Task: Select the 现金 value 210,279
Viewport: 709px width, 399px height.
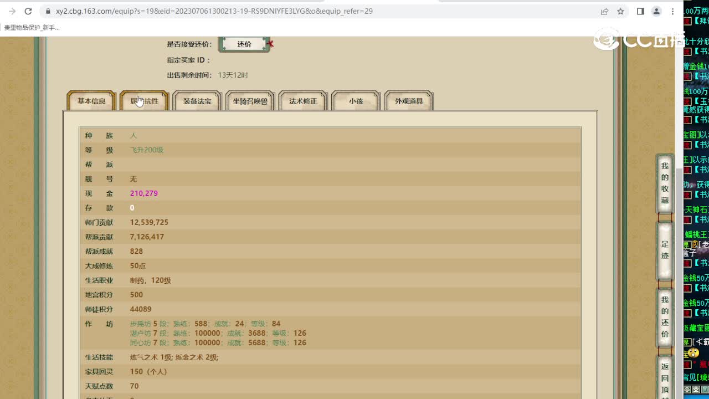Action: coord(144,193)
